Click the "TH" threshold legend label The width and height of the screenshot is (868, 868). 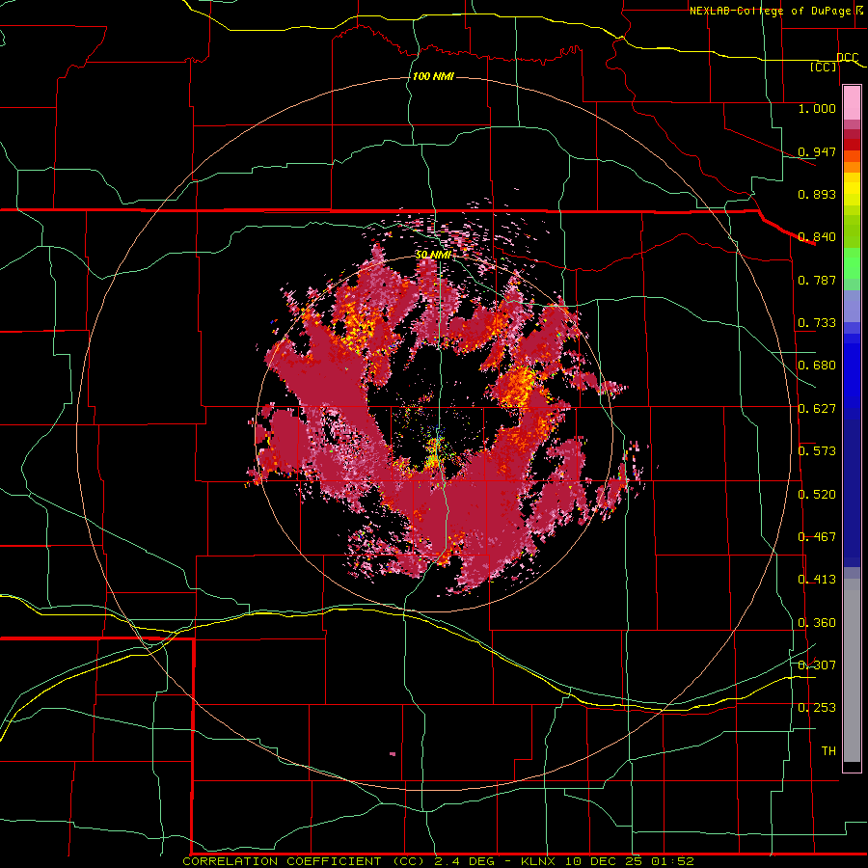tap(828, 751)
